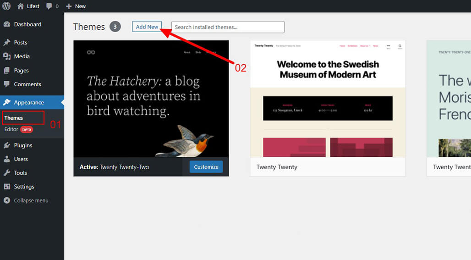Click the comment count 0 in admin bar
Viewport: 471px width, 260px height.
pos(57,6)
